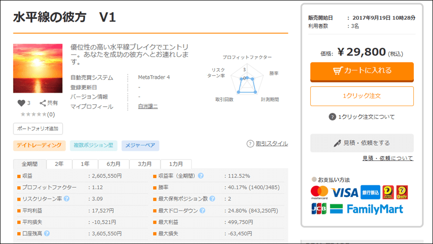433x244 pixels.
Task: Open the 1カ月 period tab
Action: tap(176, 164)
